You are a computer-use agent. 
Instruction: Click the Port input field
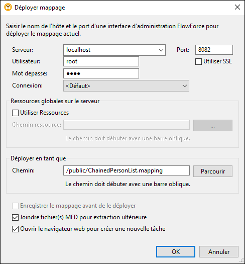click(x=214, y=50)
